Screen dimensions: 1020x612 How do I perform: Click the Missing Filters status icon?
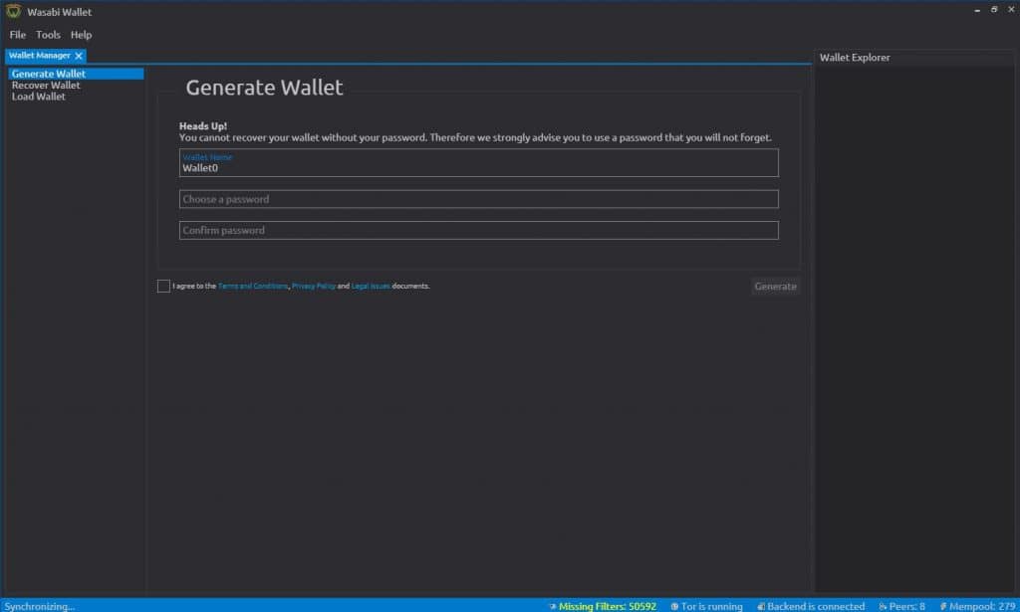tap(553, 606)
